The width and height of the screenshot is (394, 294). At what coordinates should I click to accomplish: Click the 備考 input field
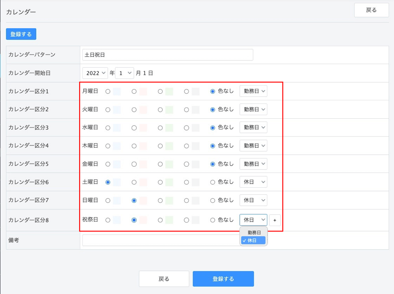[161, 240]
